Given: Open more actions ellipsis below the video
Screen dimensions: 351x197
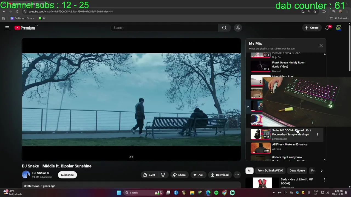Looking at the screenshot, I should pyautogui.click(x=237, y=175).
